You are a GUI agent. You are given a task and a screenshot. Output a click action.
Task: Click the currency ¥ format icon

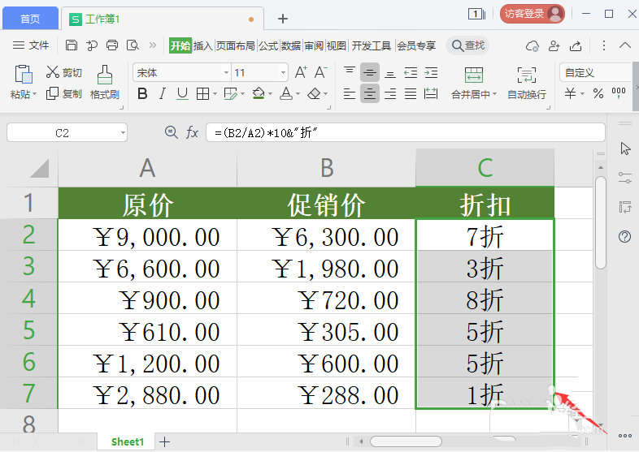570,93
